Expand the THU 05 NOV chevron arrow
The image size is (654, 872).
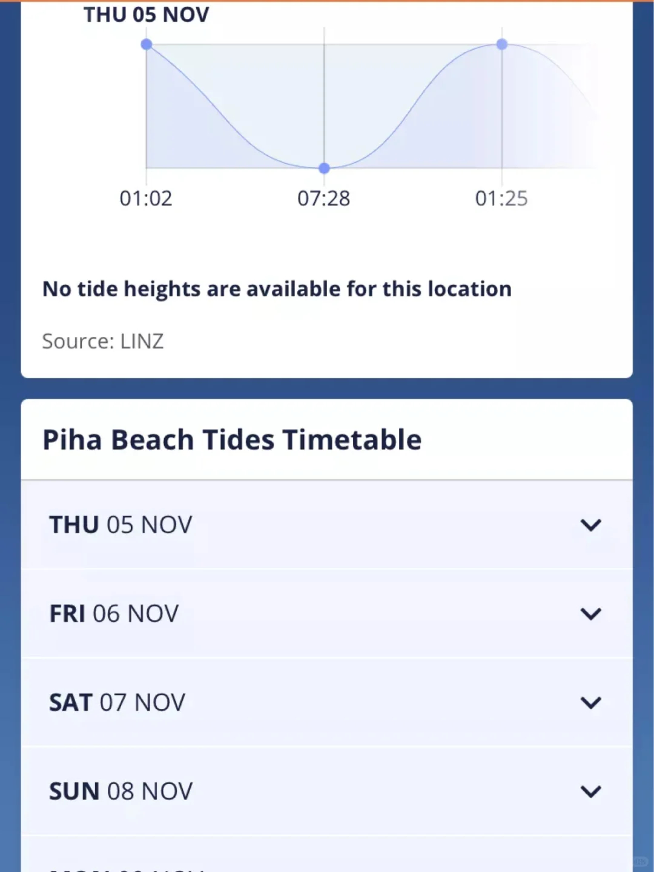click(x=590, y=525)
